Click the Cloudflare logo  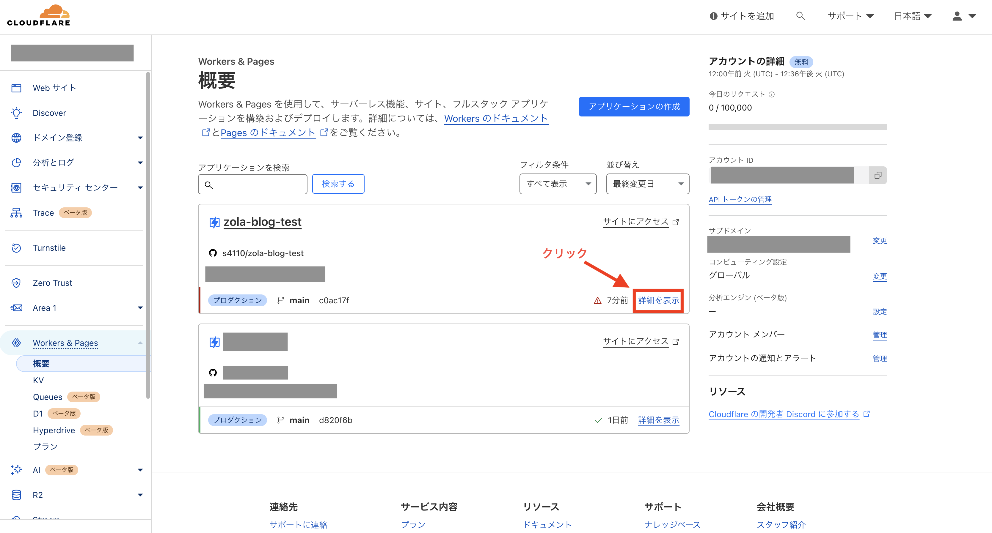(39, 16)
